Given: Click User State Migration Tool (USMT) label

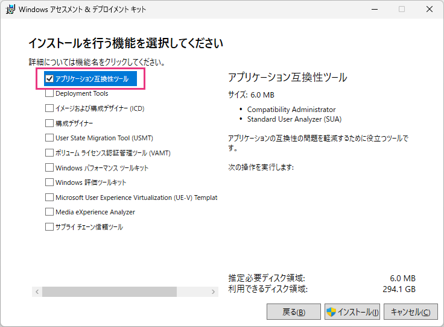Looking at the screenshot, I should 104,138.
